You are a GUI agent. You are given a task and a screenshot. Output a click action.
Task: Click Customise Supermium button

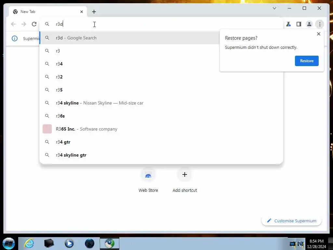292,221
